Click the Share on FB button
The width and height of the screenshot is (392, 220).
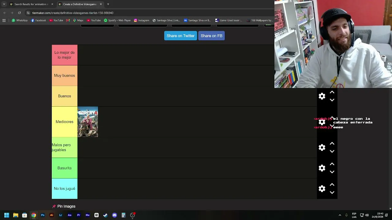click(211, 36)
